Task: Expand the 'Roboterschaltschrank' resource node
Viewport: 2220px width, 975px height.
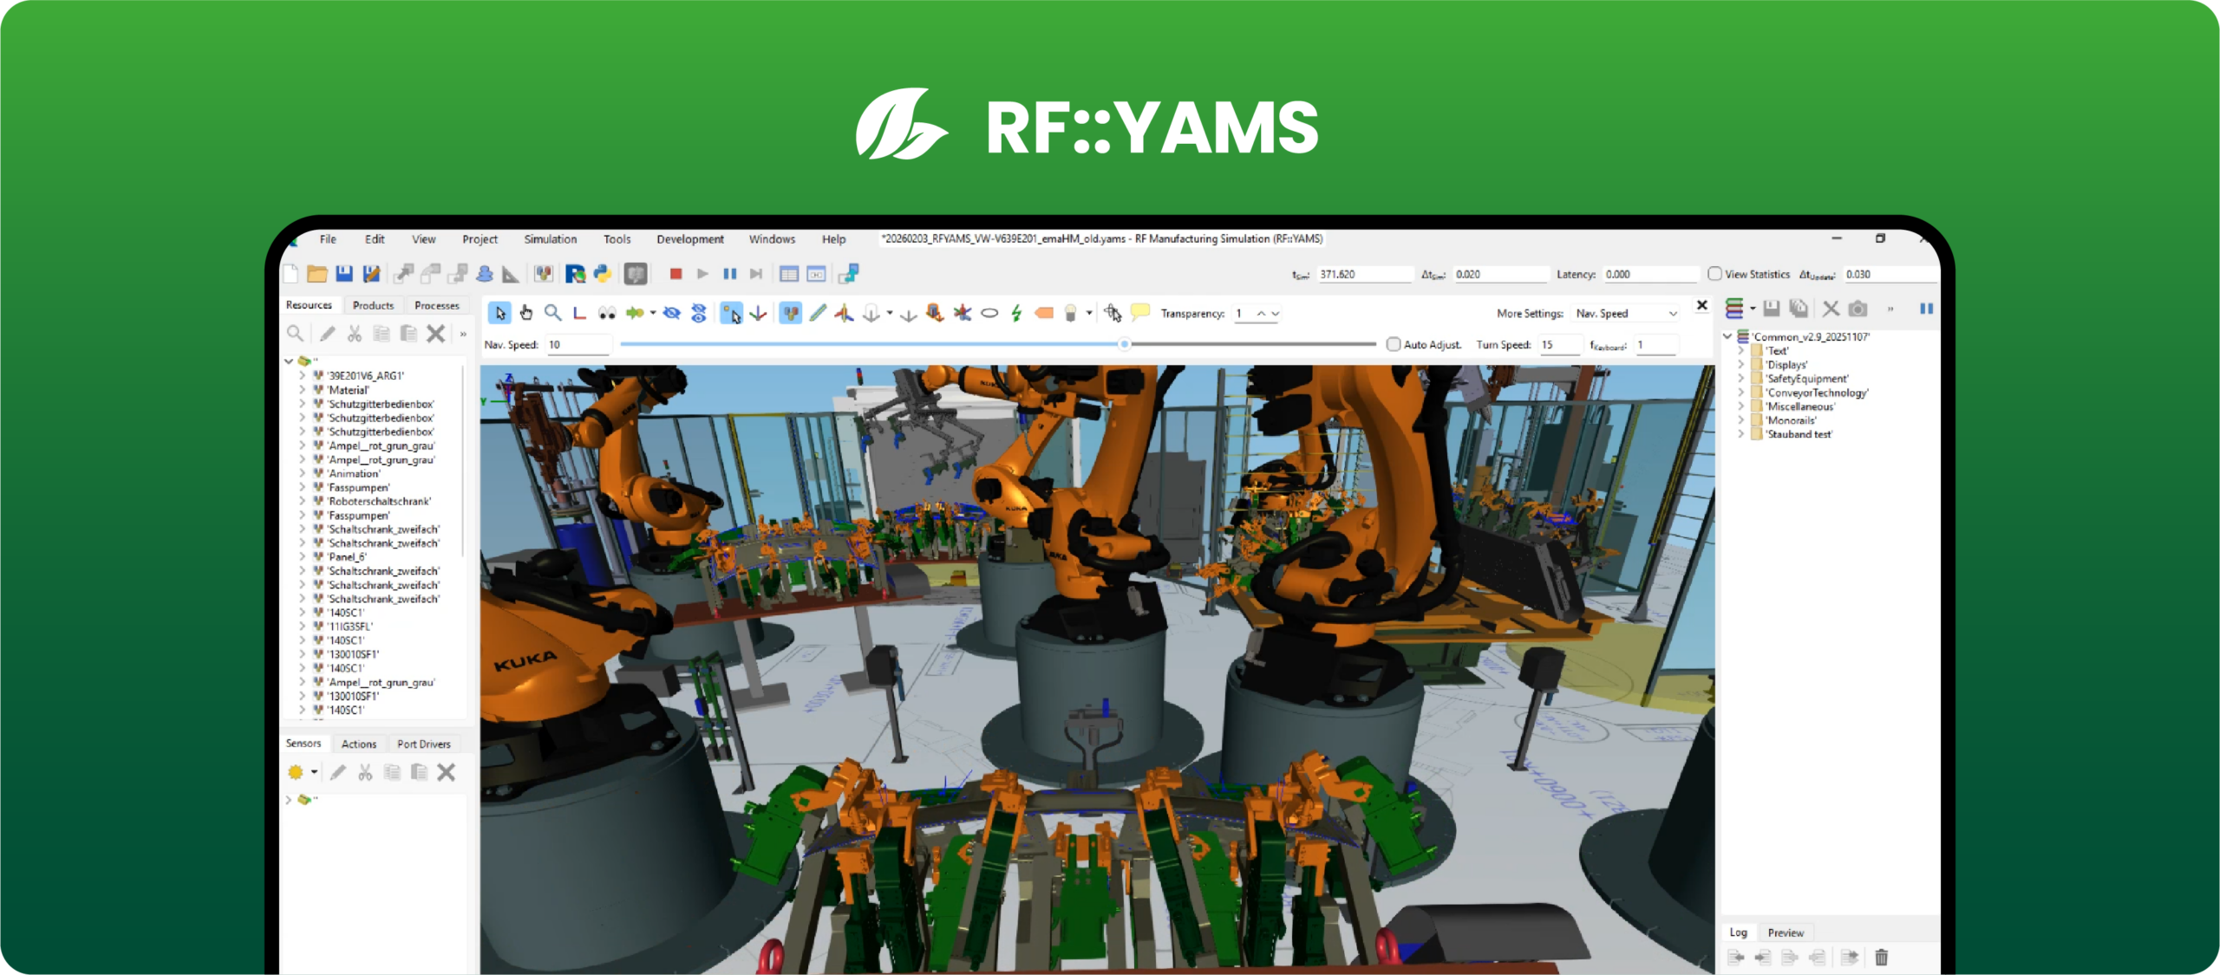Action: [302, 502]
